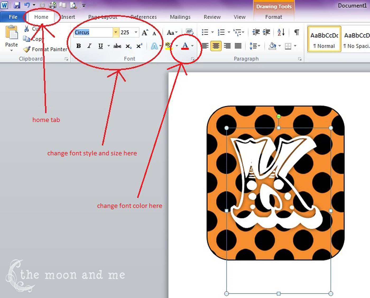Click the Grow Font icon
Image resolution: width=370 pixels, height=298 pixels.
(145, 32)
